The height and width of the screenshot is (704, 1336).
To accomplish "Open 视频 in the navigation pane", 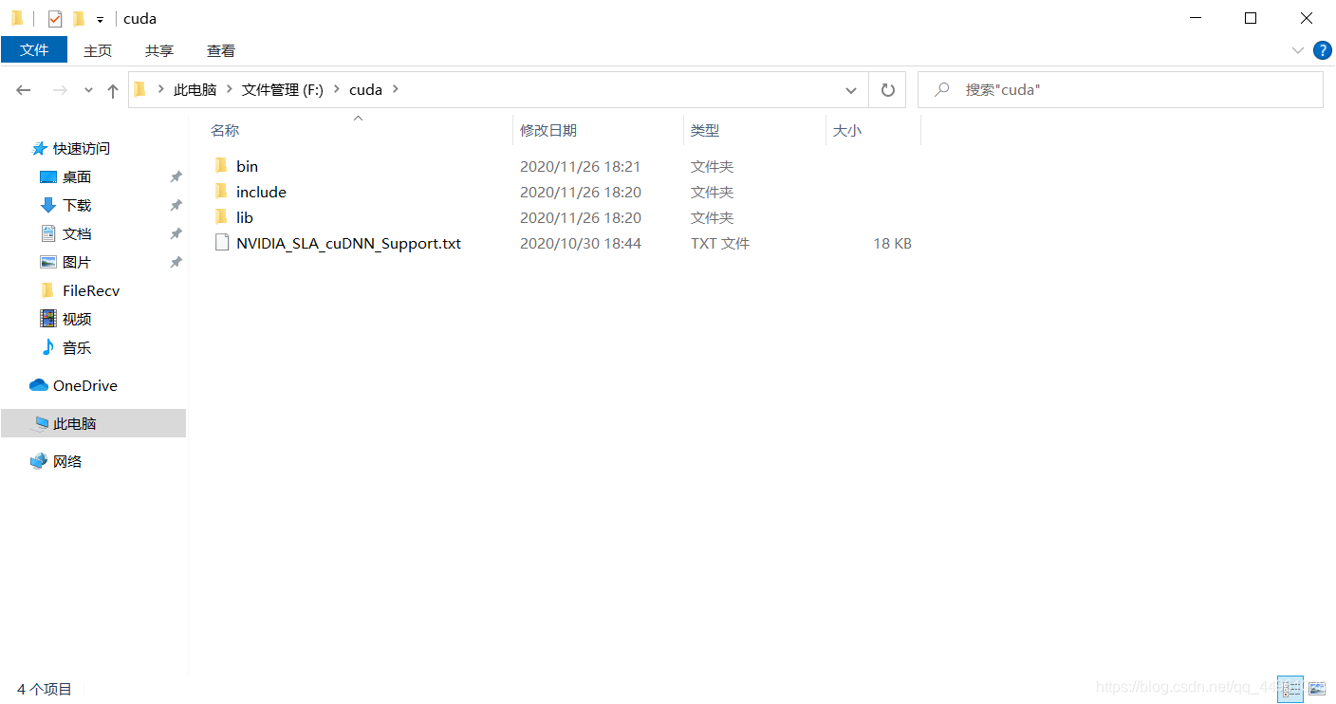I will (x=77, y=319).
